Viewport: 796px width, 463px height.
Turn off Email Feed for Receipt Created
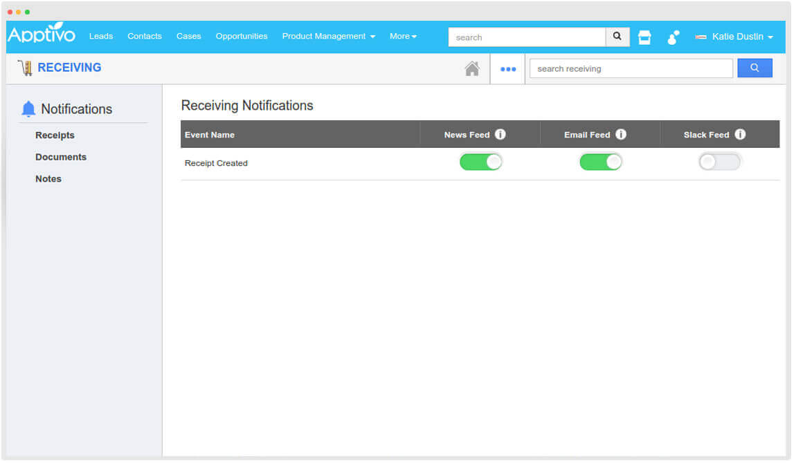coord(601,161)
